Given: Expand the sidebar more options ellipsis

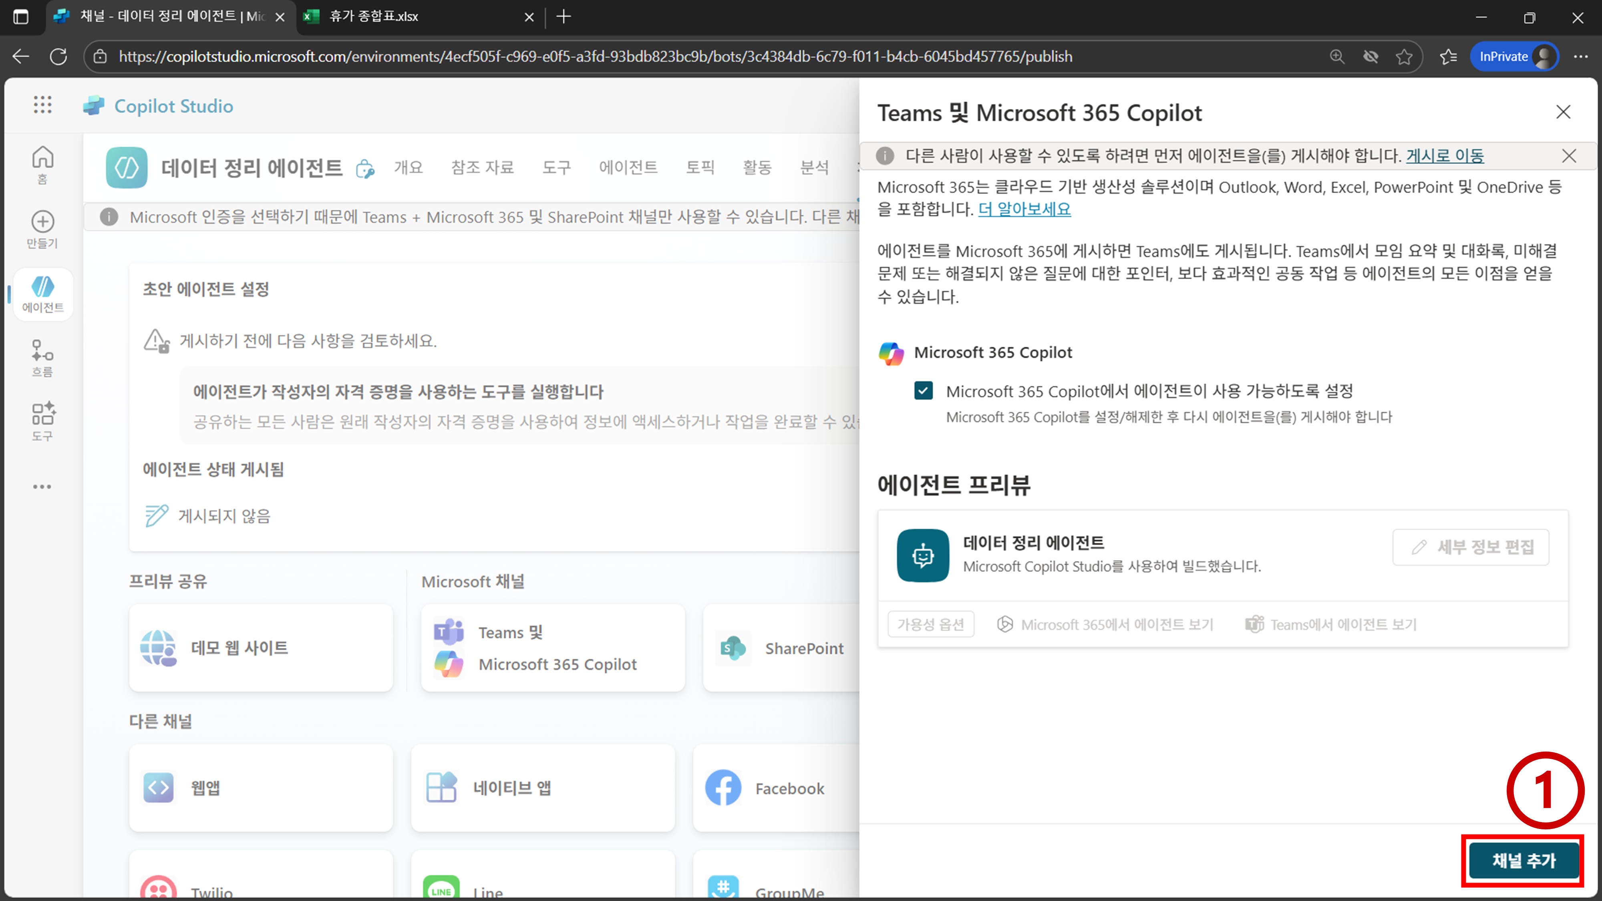Looking at the screenshot, I should tap(42, 487).
